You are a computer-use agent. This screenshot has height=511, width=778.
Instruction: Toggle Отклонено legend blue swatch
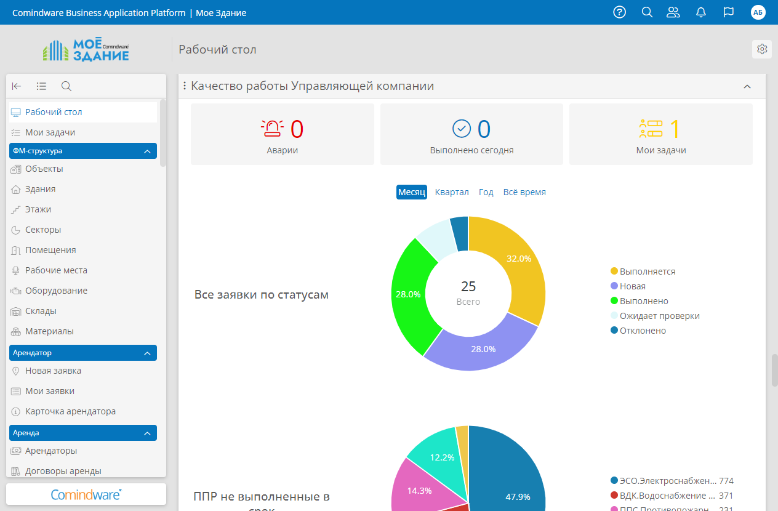614,331
